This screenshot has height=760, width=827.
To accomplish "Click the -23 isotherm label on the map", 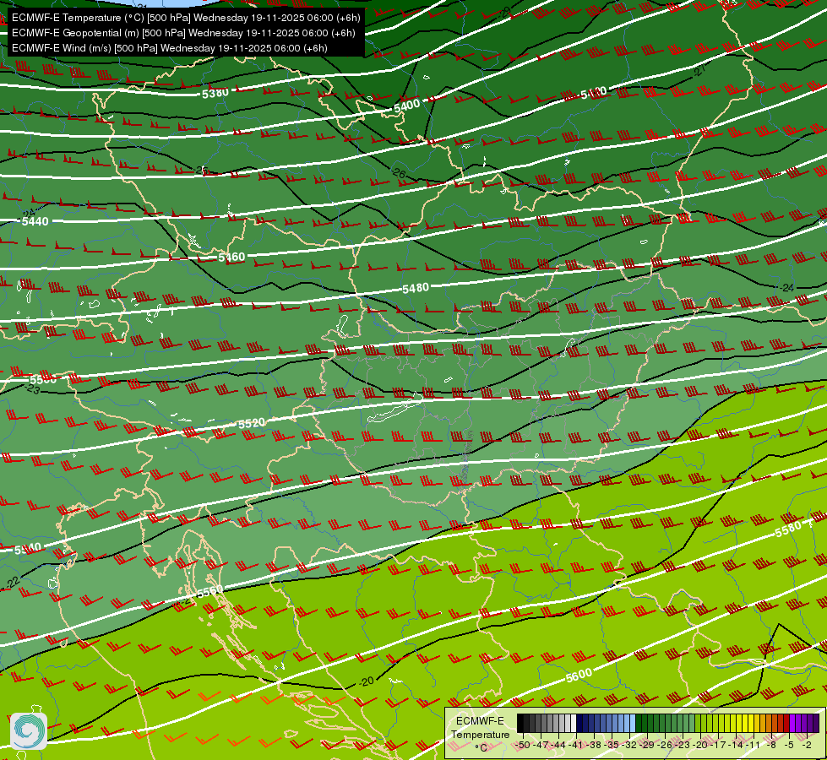I will point(32,389).
